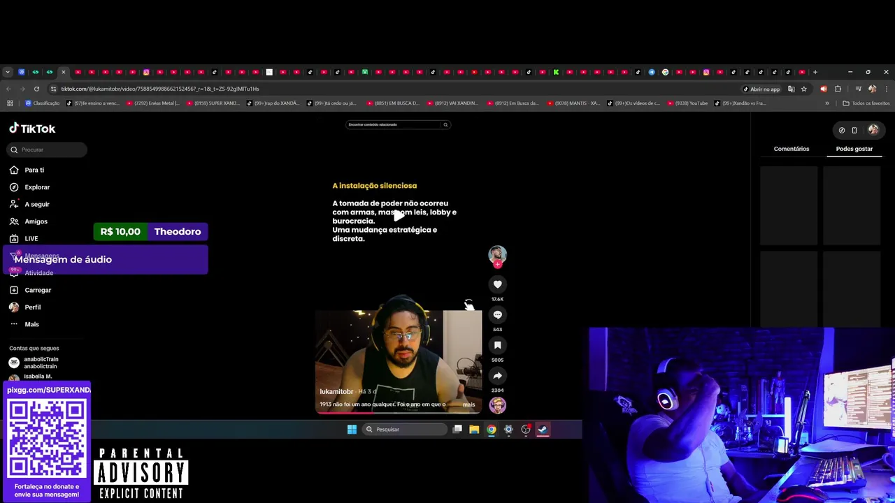Viewport: 895px width, 503px height.
Task: Seek on the video progress bar
Action: 399,413
